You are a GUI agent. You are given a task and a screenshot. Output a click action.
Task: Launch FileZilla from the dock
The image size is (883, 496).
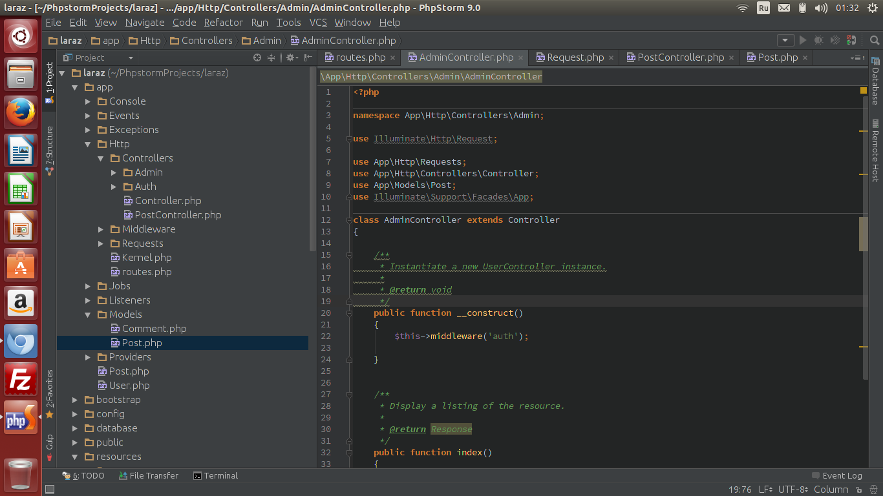click(21, 378)
